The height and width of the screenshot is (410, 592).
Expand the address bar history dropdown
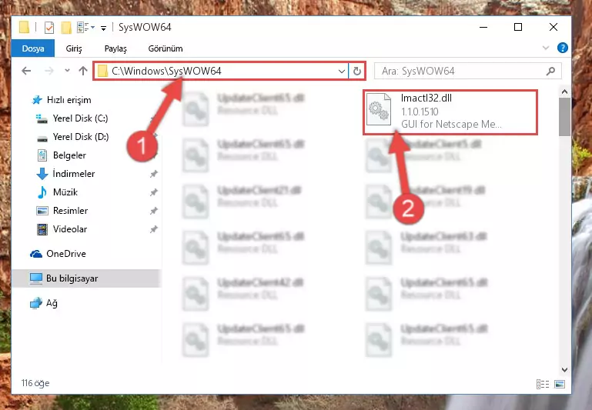click(341, 71)
